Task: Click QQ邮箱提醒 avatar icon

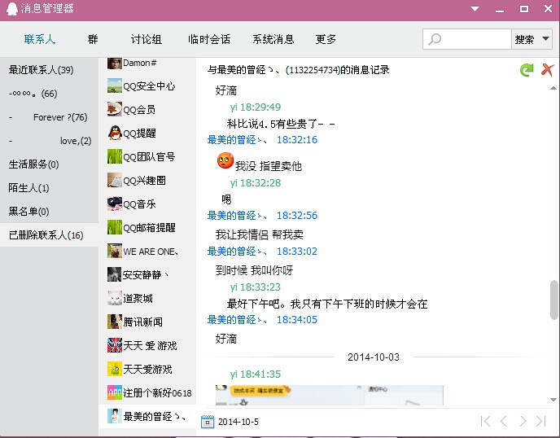Action: coord(114,228)
